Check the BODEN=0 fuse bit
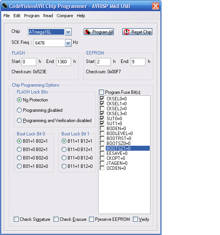 pos(102,129)
